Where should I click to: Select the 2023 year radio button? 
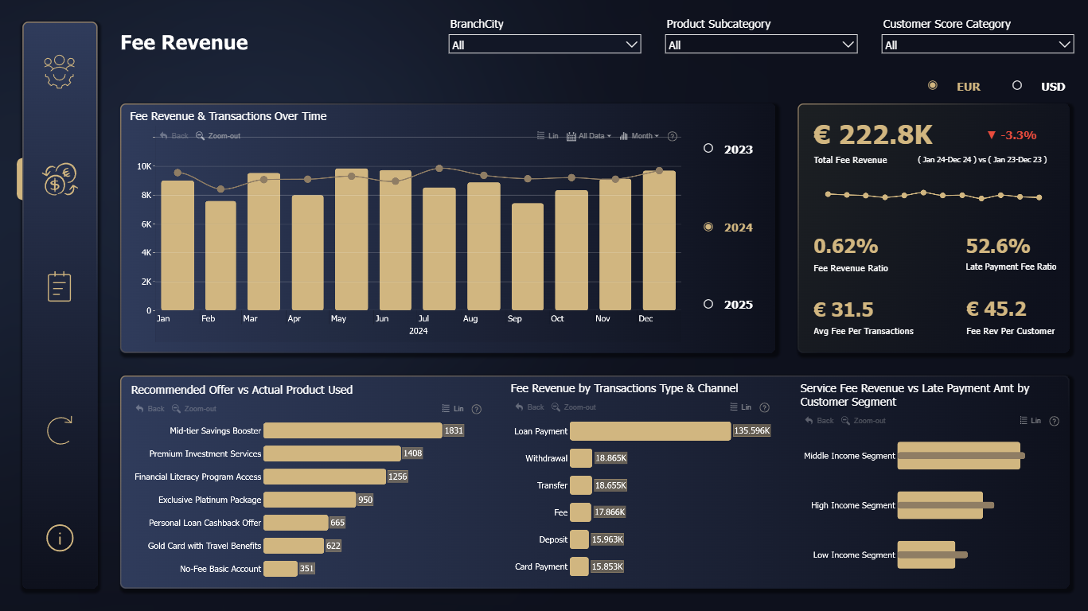[x=708, y=149]
